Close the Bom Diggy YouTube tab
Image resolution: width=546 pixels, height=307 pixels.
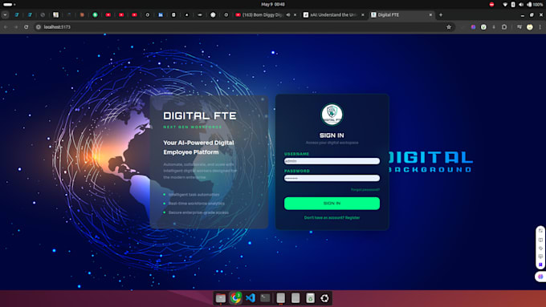[x=295, y=15]
